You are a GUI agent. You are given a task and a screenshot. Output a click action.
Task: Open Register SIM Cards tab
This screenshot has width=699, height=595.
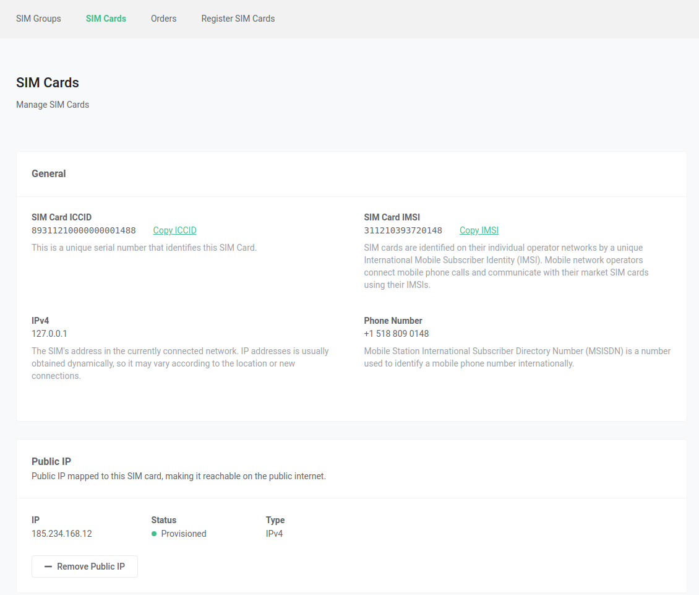(x=238, y=19)
